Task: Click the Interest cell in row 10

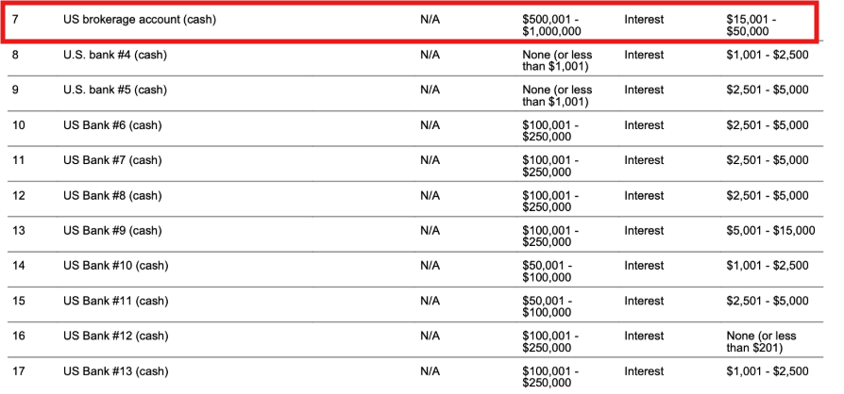Action: click(644, 125)
